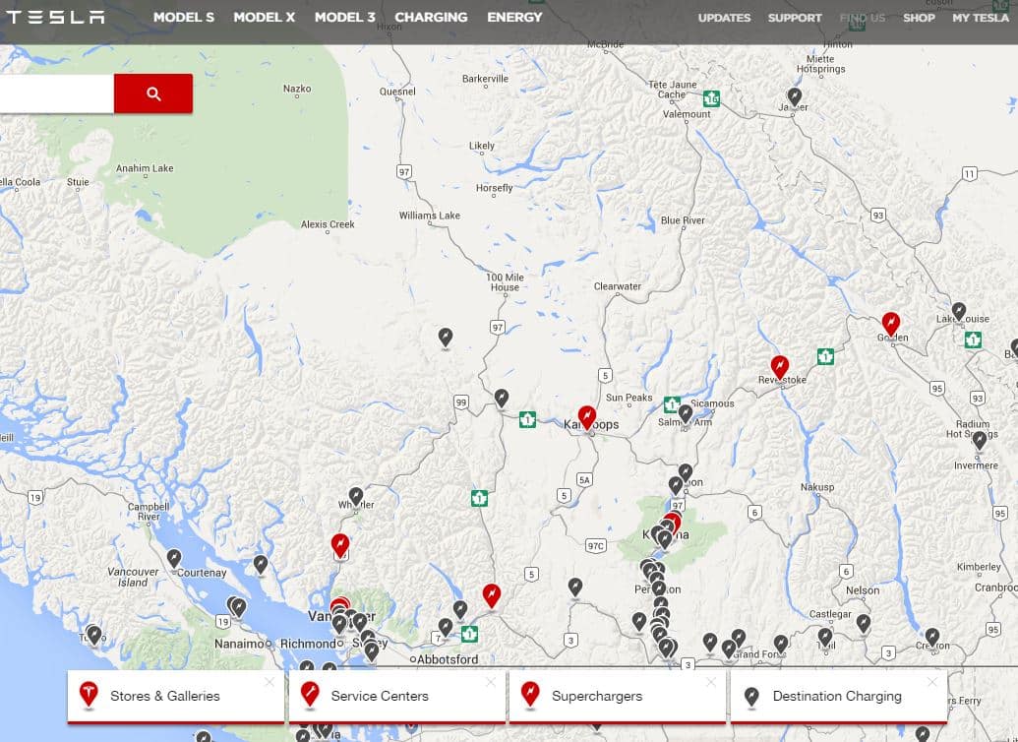Open the Model 3 menu item
The width and height of the screenshot is (1018, 742).
pos(345,18)
